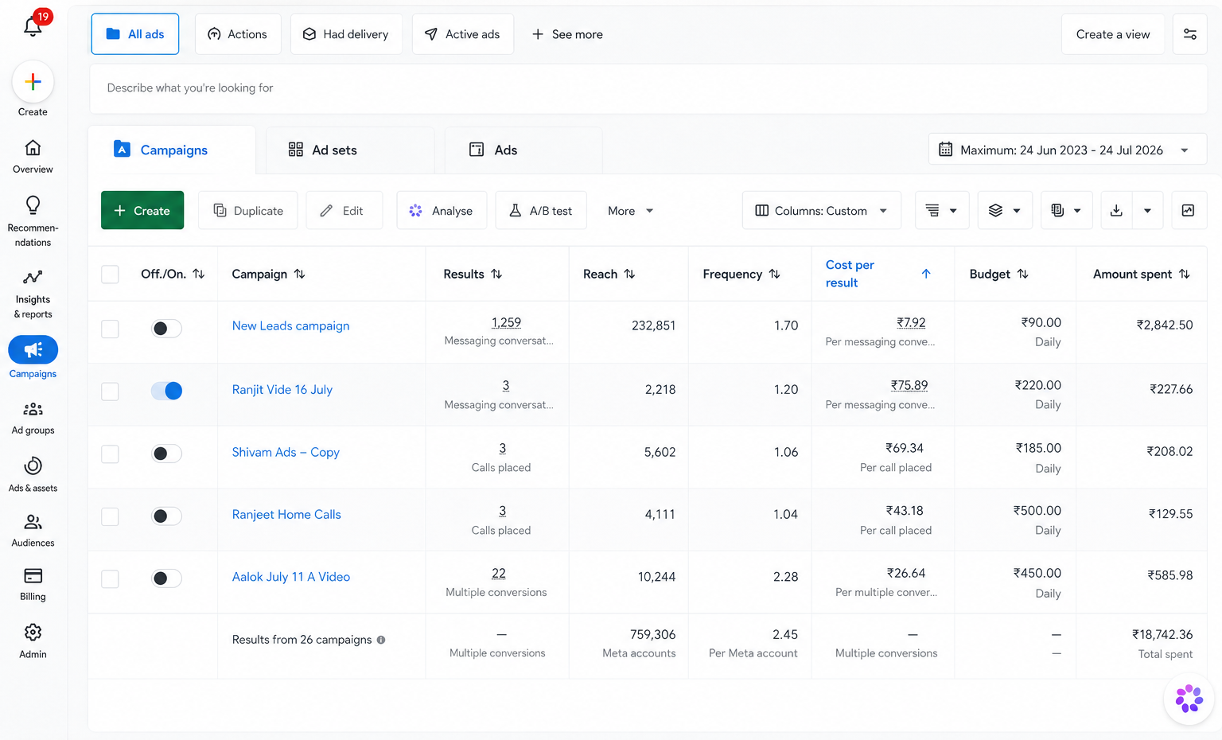Open the New Leads campaign link
Screen dimensions: 1222x740
tap(290, 325)
